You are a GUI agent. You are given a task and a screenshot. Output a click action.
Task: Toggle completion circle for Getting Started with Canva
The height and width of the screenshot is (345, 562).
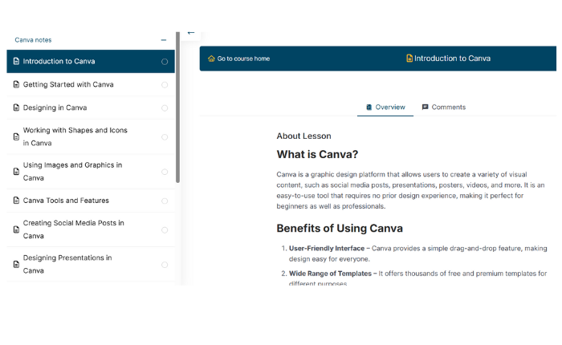click(x=165, y=85)
